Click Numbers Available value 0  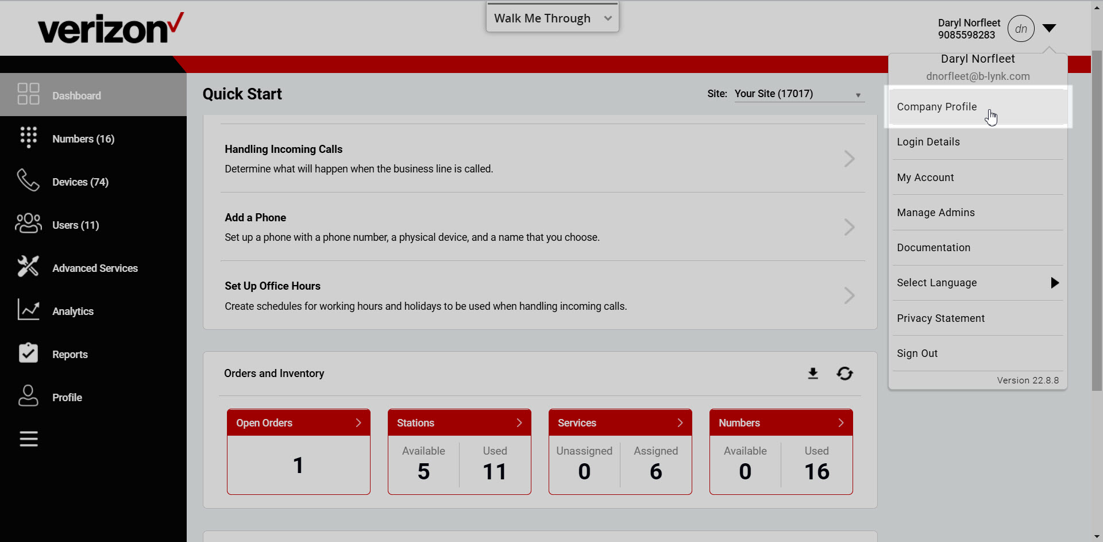point(745,472)
